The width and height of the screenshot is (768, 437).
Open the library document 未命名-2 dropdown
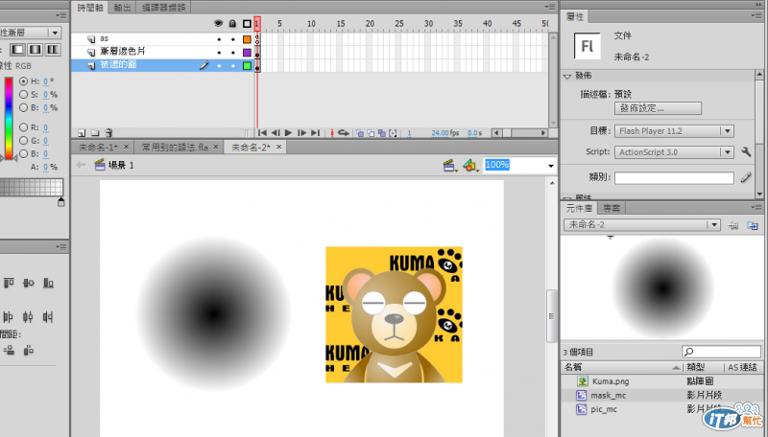click(x=714, y=225)
